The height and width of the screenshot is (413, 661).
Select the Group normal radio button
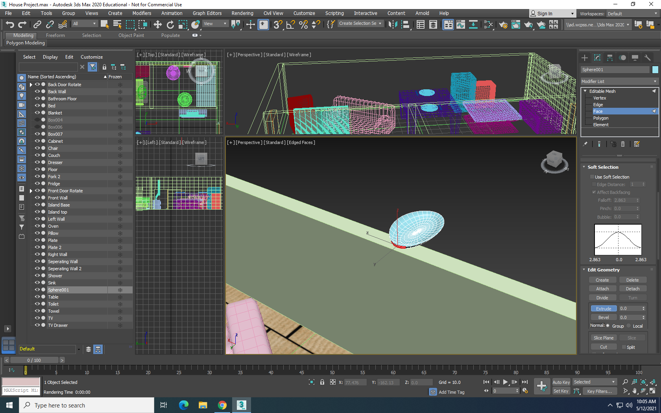[x=608, y=326]
